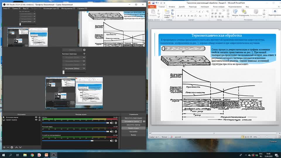
Task: Expand third quick transition dropdown arrow
Action: [84, 65]
